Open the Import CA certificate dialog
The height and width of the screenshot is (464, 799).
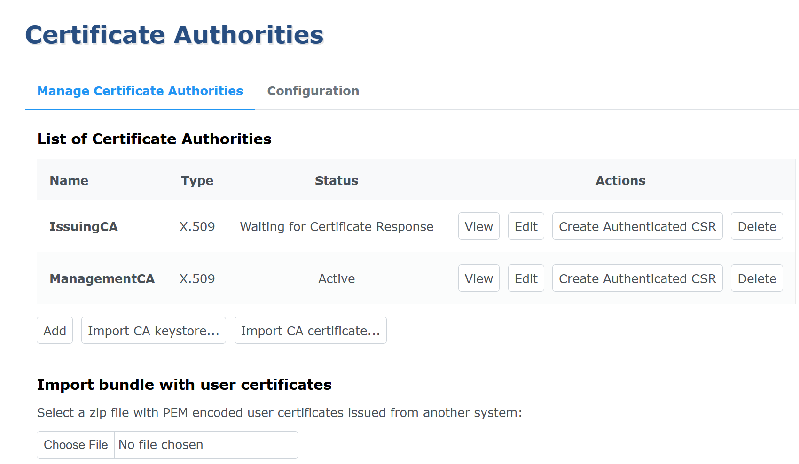(x=310, y=331)
